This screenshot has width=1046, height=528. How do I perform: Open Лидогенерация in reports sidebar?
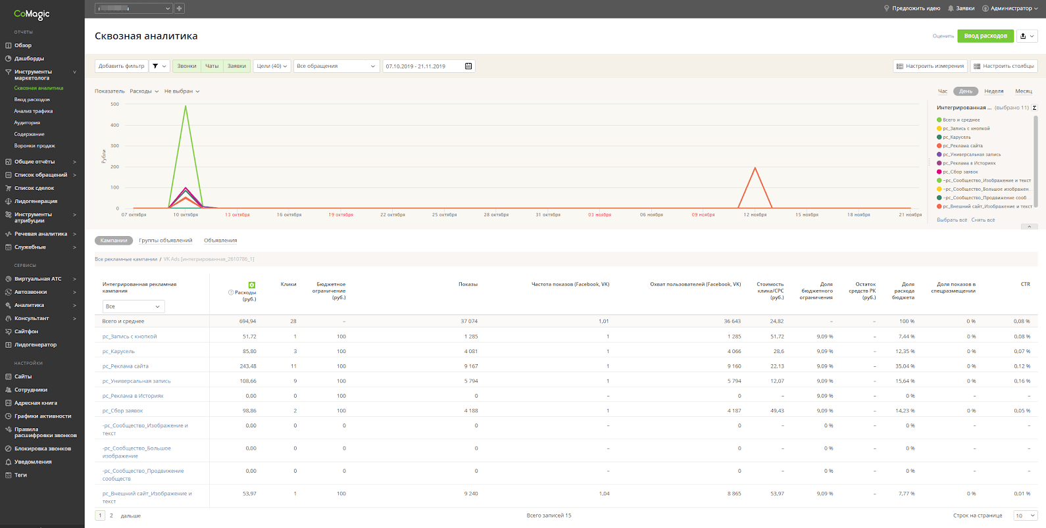pos(36,201)
